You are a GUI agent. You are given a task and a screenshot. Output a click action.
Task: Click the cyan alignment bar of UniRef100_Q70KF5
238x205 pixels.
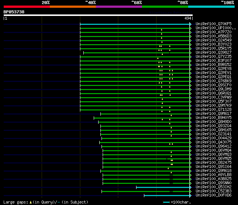point(135,24)
